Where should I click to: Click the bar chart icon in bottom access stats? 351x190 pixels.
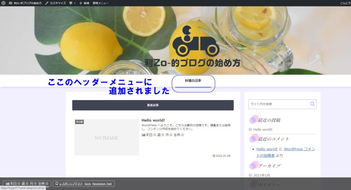[x=8, y=184]
